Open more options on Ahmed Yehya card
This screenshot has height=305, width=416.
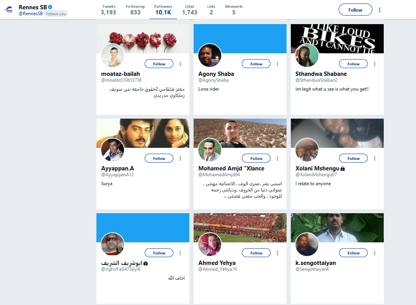tap(278, 253)
